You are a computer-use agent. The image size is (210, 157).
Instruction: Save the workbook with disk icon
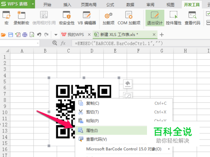point(10,34)
